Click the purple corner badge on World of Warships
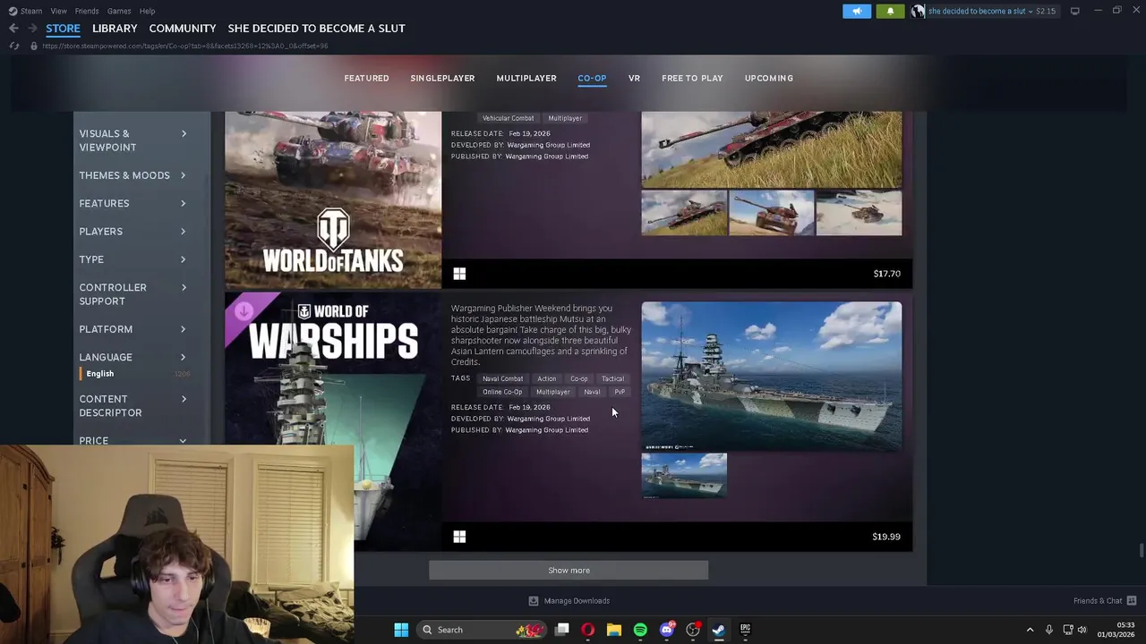 tap(243, 310)
